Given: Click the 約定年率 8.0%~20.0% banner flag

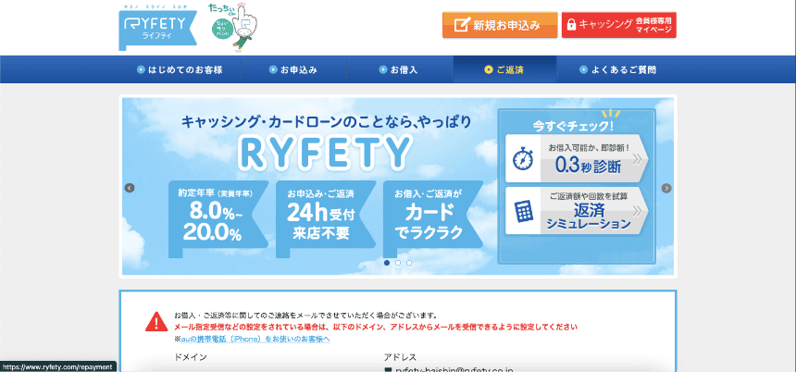Looking at the screenshot, I should coord(218,218).
